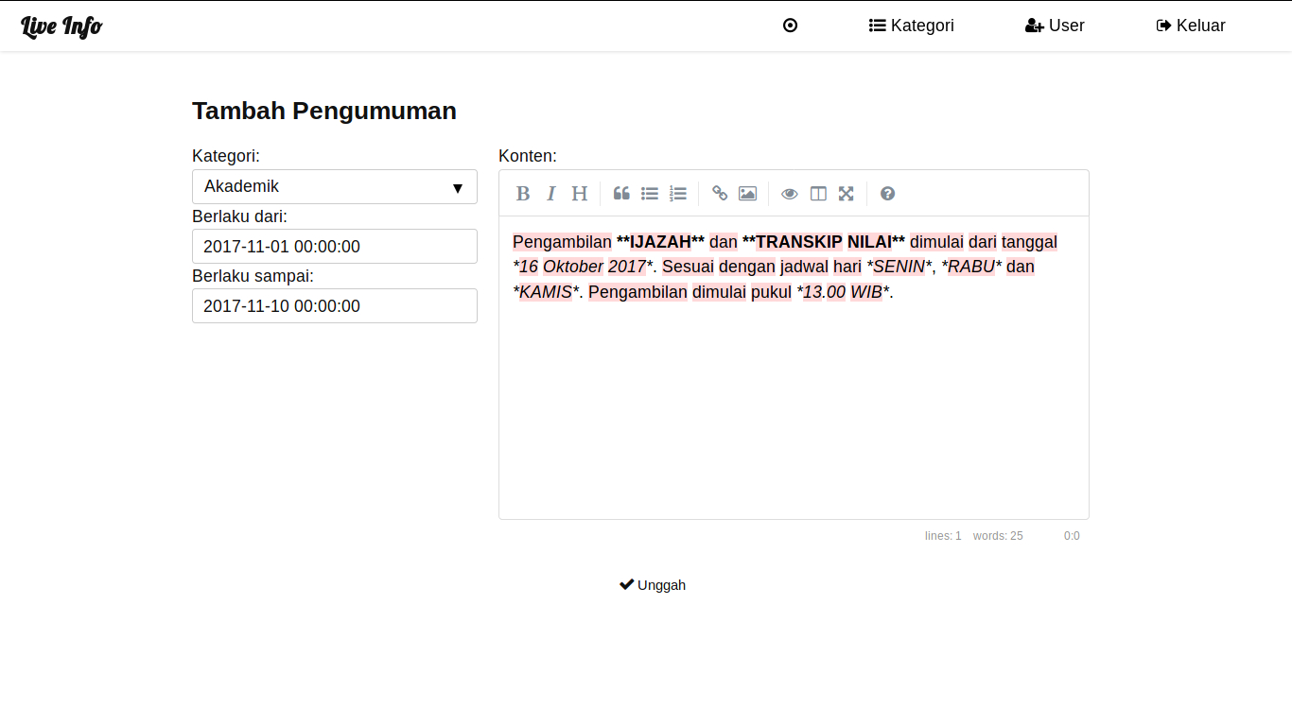Click the 'lines: 1' status text

click(943, 536)
